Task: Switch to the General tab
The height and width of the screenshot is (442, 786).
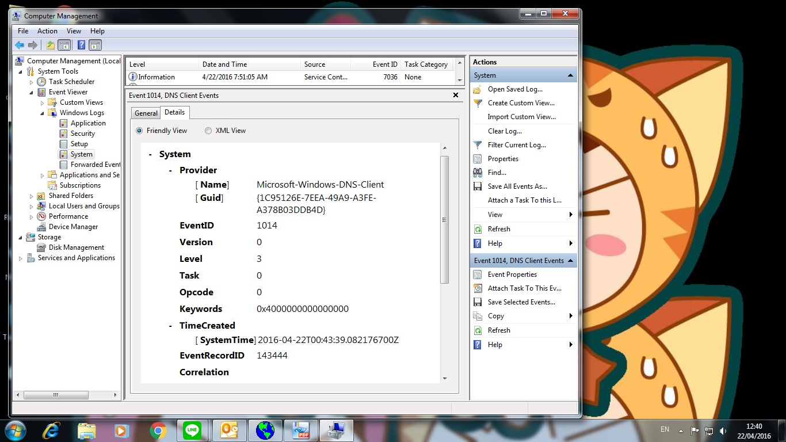Action: [x=146, y=113]
